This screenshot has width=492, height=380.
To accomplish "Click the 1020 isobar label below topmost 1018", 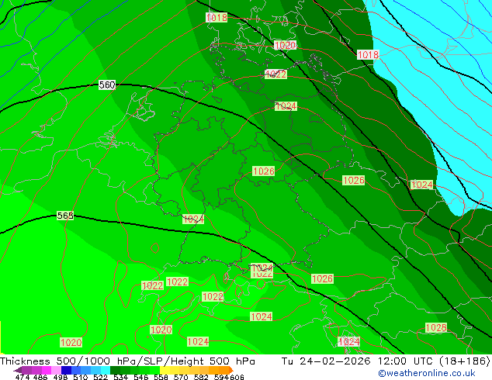I will (285, 45).
